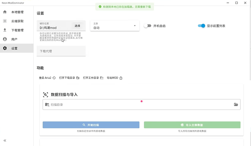The height and width of the screenshot is (146, 251).
Task: Click the 下载代理 input field
Action: [61, 51]
